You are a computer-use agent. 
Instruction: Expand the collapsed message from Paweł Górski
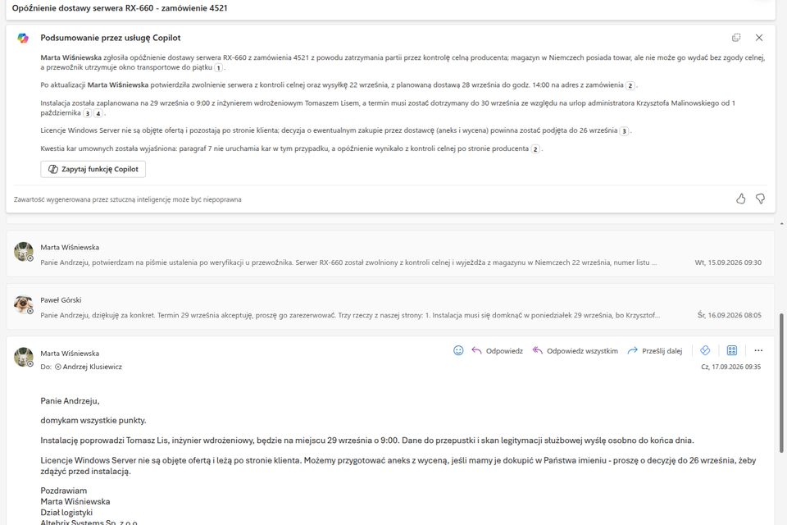(x=390, y=307)
